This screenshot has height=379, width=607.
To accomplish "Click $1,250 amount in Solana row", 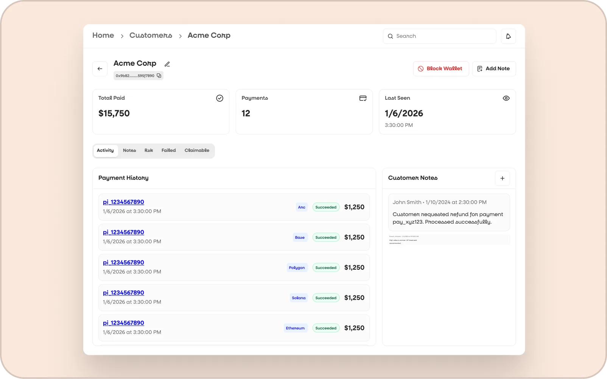I will coord(354,298).
